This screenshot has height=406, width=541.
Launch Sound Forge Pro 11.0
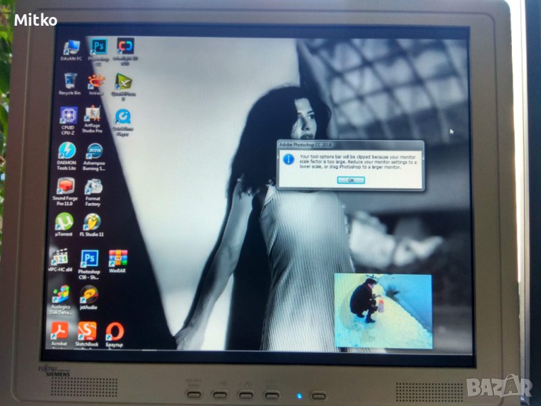click(66, 187)
